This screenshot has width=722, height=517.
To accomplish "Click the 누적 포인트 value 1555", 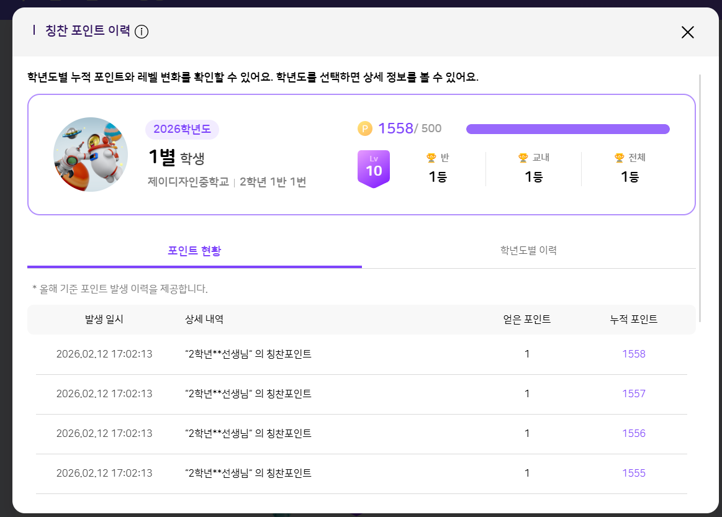I will [634, 474].
